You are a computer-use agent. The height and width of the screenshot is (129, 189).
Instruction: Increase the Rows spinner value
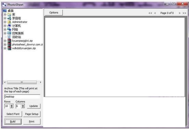(x=12, y=105)
